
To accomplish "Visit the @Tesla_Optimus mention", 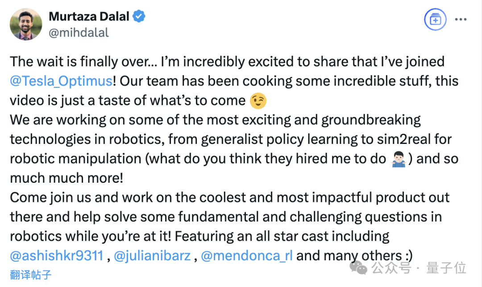I will click(x=61, y=82).
